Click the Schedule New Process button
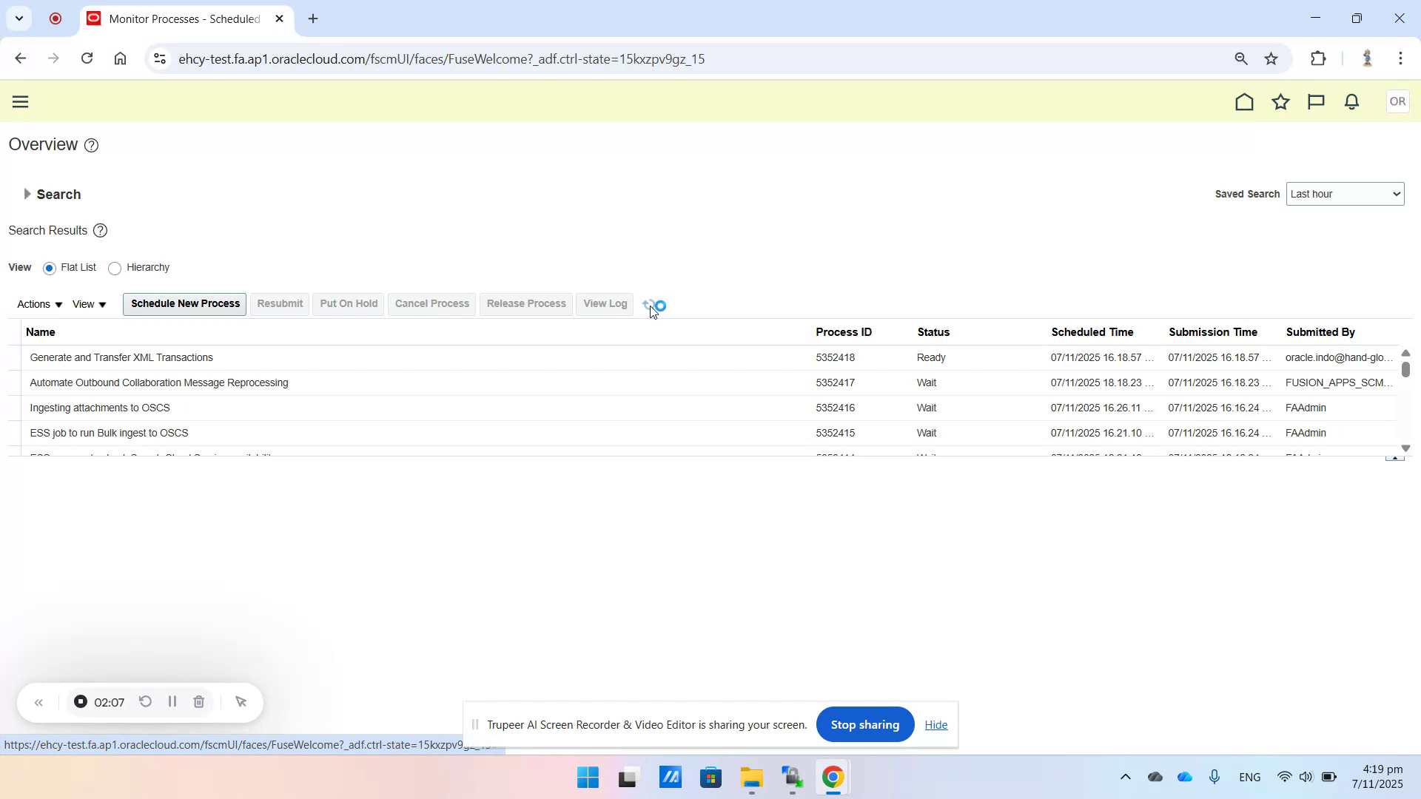The width and height of the screenshot is (1421, 799). coord(184,303)
